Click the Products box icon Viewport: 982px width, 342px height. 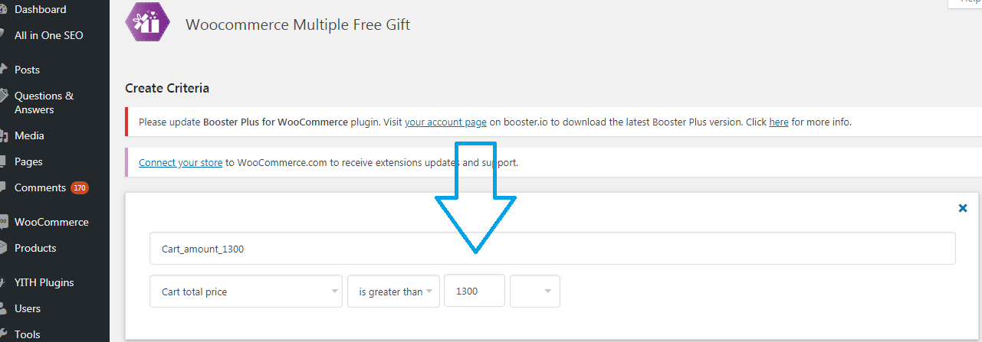click(x=4, y=248)
